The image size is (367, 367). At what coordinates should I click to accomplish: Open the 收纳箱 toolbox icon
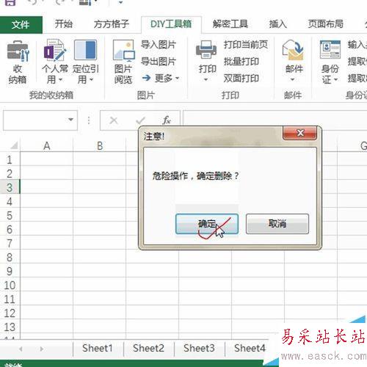point(18,51)
